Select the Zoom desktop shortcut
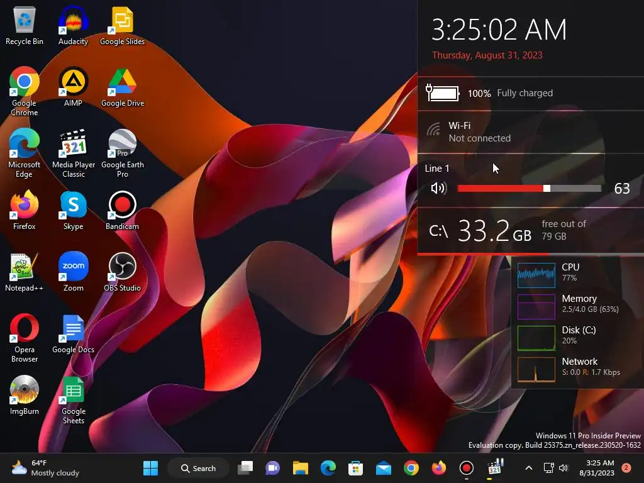Image resolution: width=644 pixels, height=483 pixels. pos(73,272)
